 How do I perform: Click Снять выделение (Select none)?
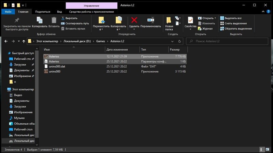pyautogui.click(x=233, y=23)
